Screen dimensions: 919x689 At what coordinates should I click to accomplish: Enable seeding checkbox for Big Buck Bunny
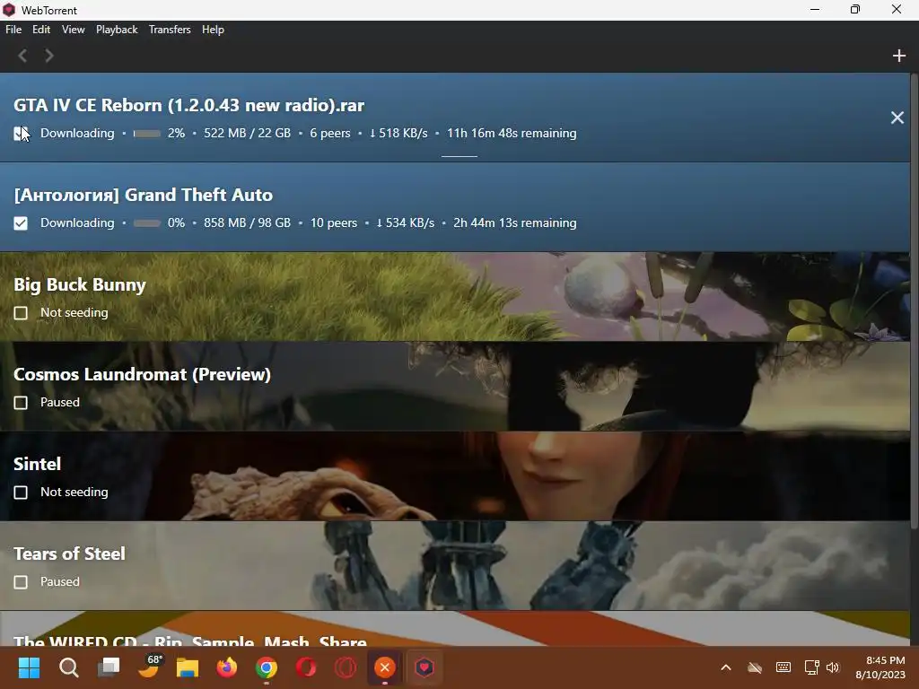pos(21,313)
